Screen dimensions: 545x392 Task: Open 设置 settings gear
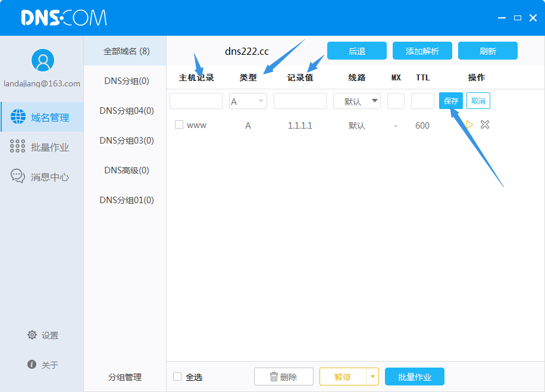pyautogui.click(x=42, y=335)
